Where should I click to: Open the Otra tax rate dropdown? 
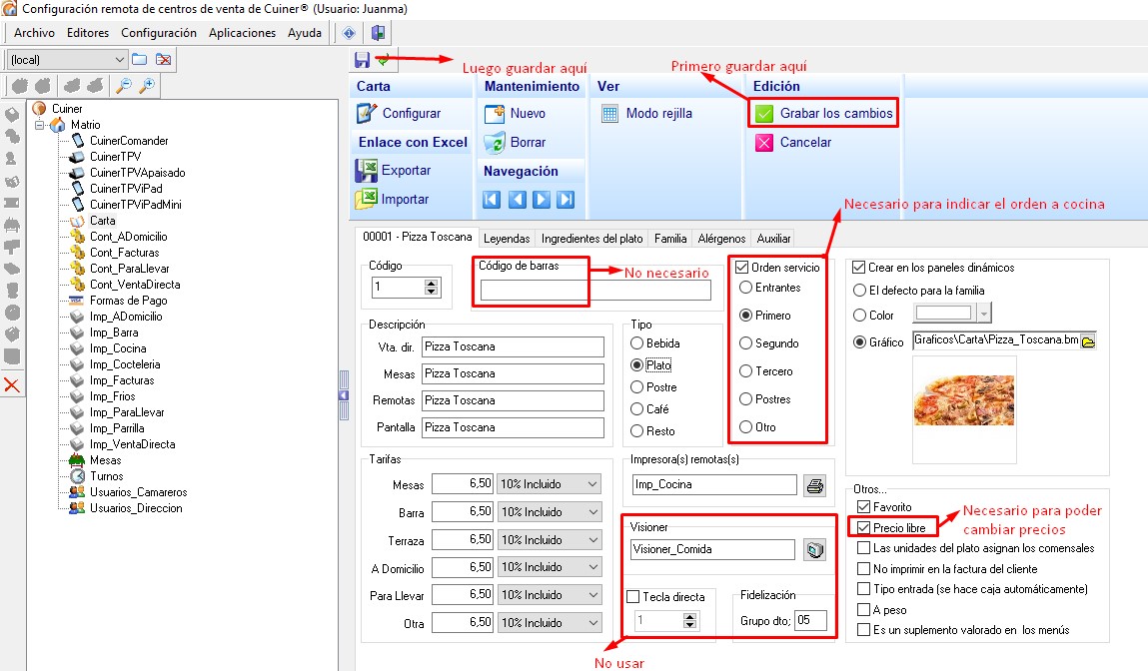click(593, 623)
